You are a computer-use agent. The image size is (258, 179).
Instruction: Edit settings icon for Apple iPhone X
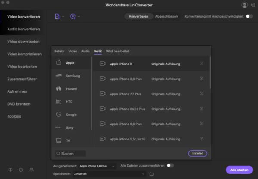201,64
